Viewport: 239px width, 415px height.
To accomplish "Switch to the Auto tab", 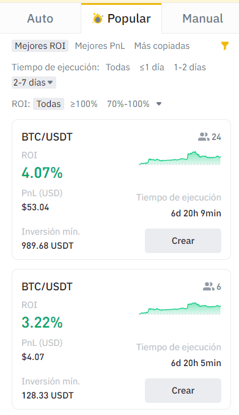I will point(40,18).
